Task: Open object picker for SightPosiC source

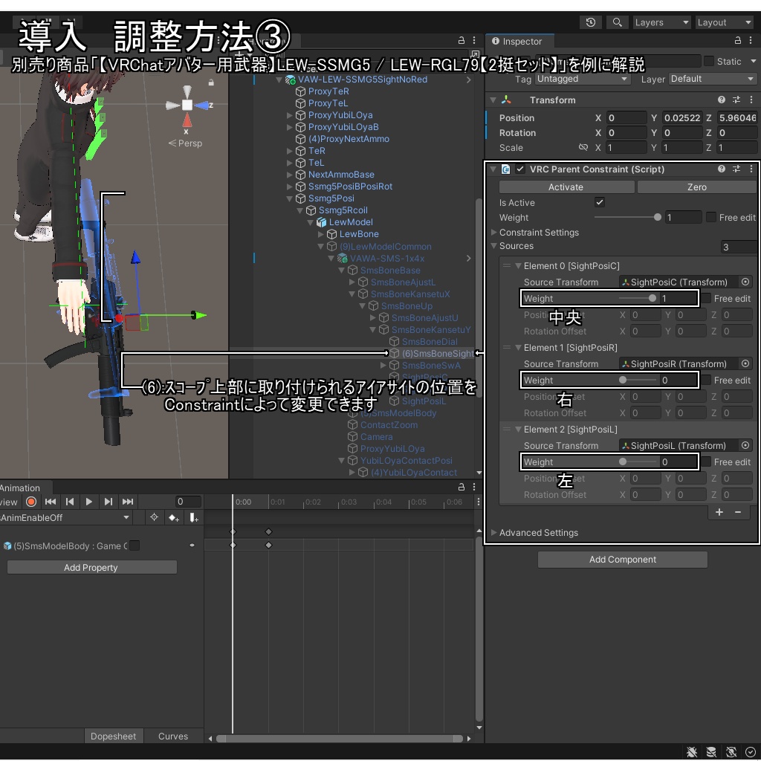Action: click(x=745, y=282)
